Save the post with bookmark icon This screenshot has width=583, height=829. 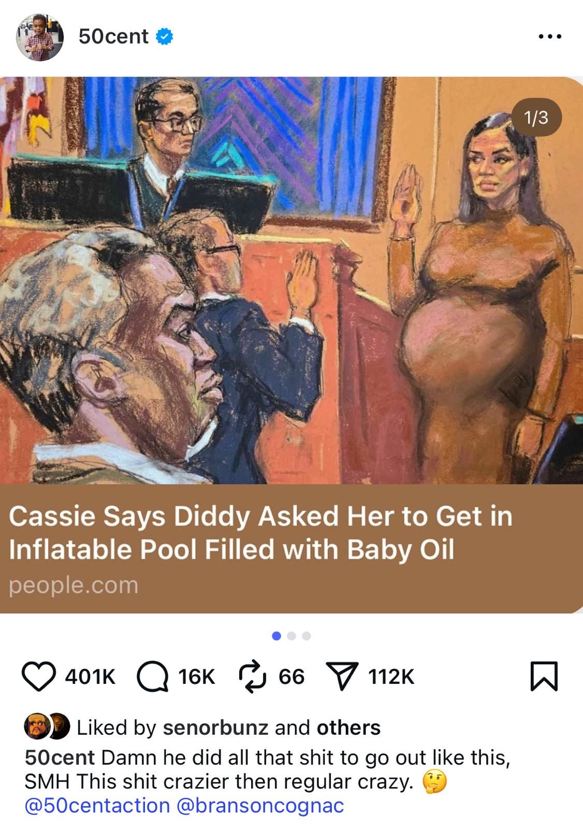(544, 677)
